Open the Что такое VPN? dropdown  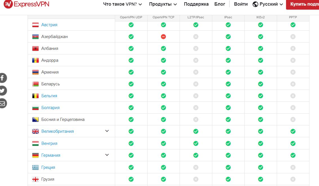pyautogui.click(x=122, y=4)
